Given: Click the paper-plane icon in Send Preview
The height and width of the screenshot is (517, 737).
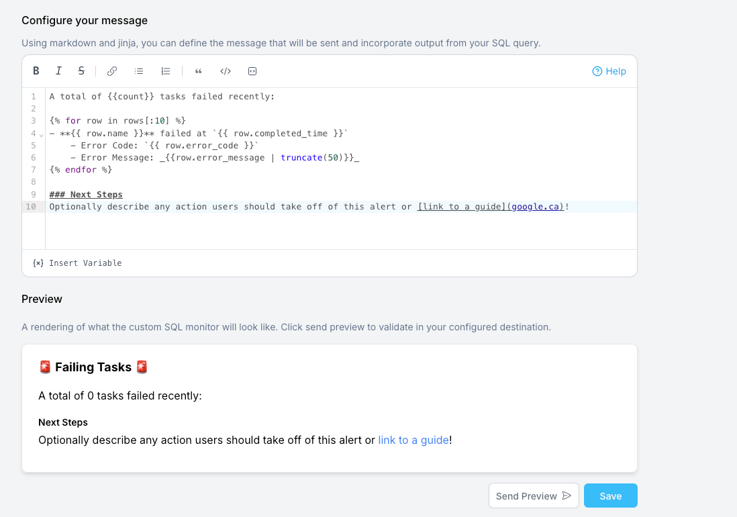Looking at the screenshot, I should click(x=567, y=496).
